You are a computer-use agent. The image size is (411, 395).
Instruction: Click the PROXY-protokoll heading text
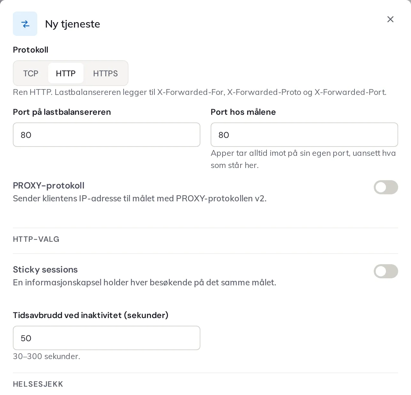(49, 186)
